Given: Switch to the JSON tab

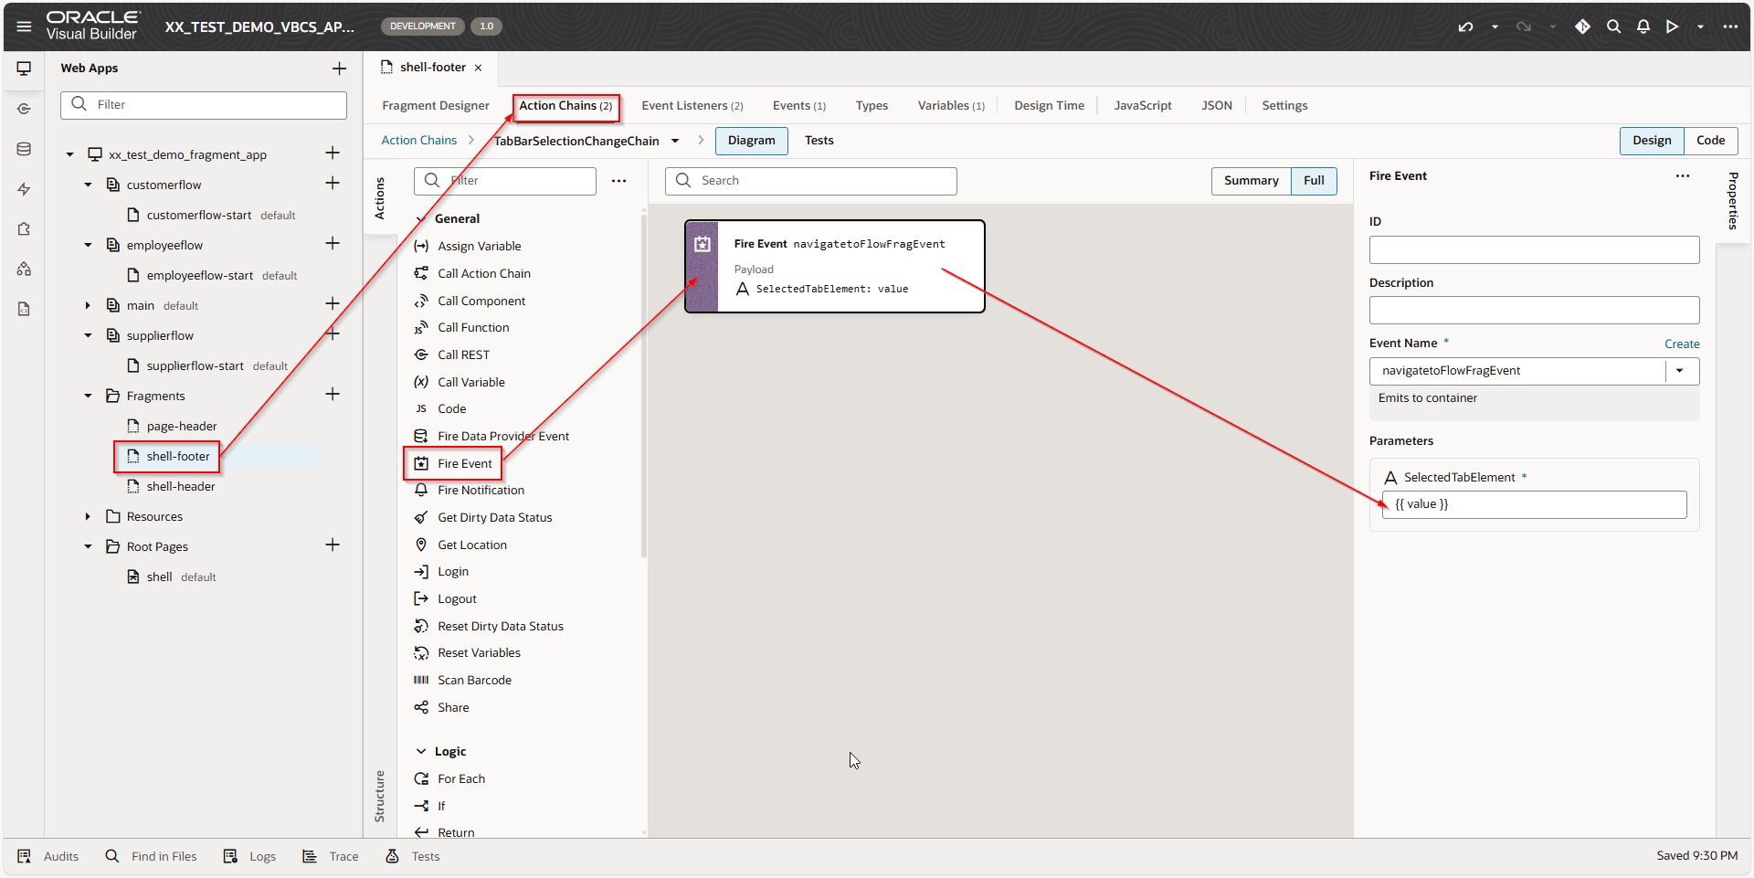Looking at the screenshot, I should tap(1217, 105).
